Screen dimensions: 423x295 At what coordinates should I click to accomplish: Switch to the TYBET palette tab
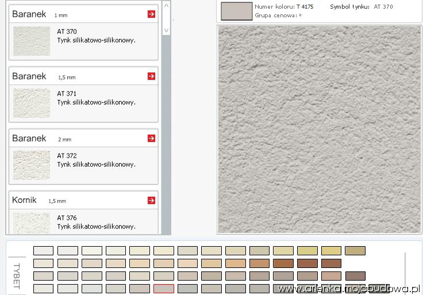point(16,277)
